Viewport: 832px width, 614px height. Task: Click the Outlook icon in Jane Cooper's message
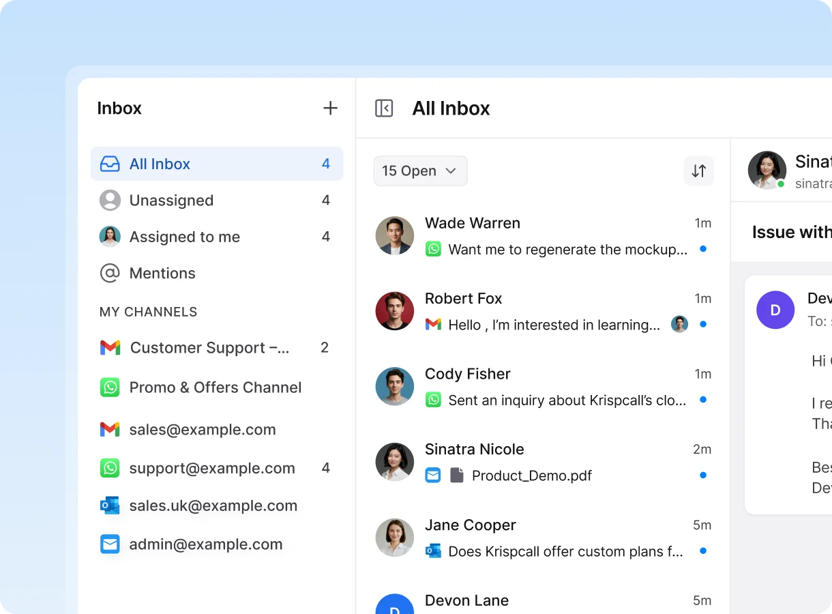click(433, 551)
